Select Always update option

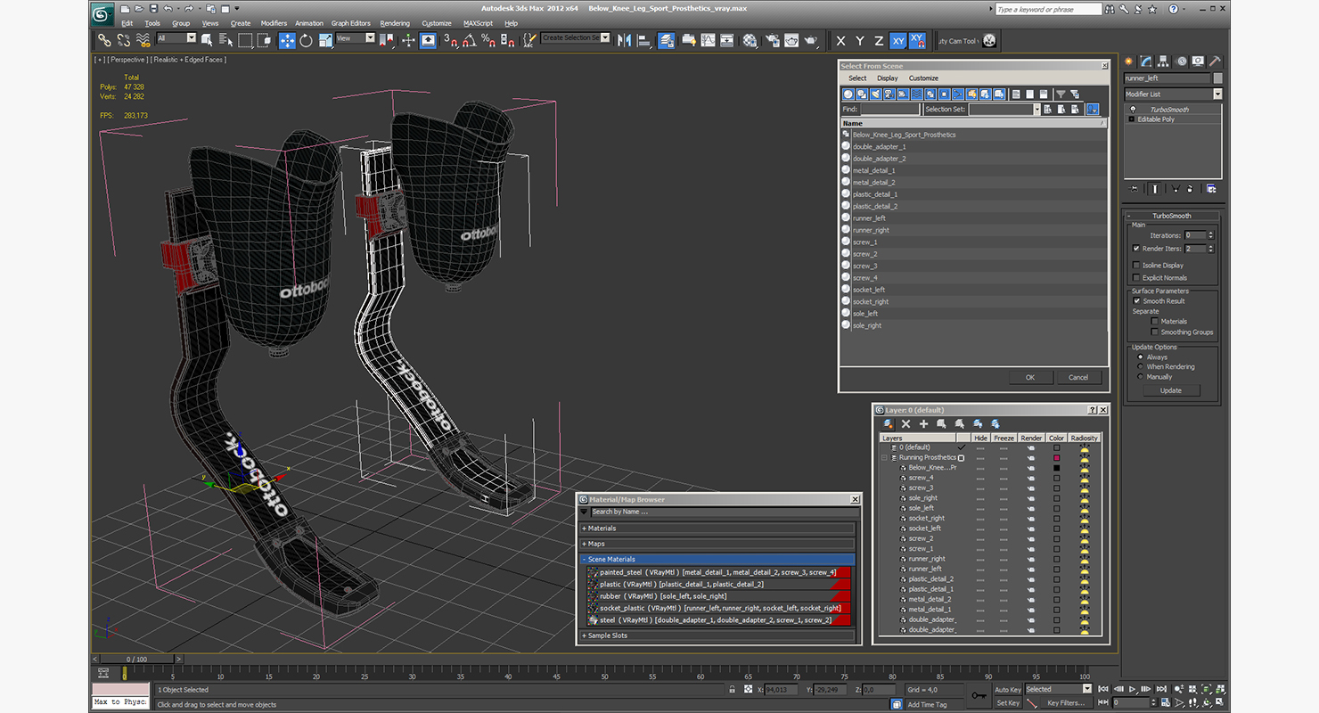(1140, 356)
